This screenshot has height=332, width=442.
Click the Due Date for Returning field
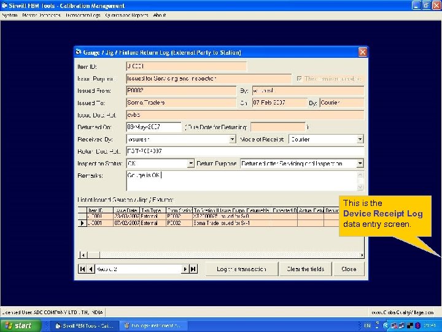277,127
